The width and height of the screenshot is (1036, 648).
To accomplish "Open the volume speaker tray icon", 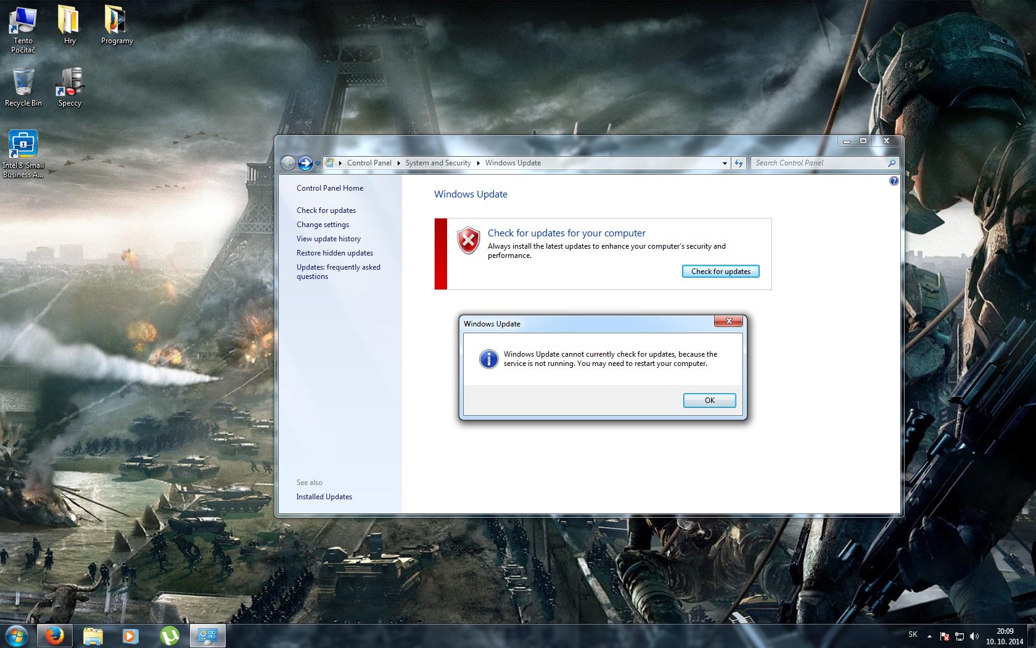I will click(x=974, y=636).
